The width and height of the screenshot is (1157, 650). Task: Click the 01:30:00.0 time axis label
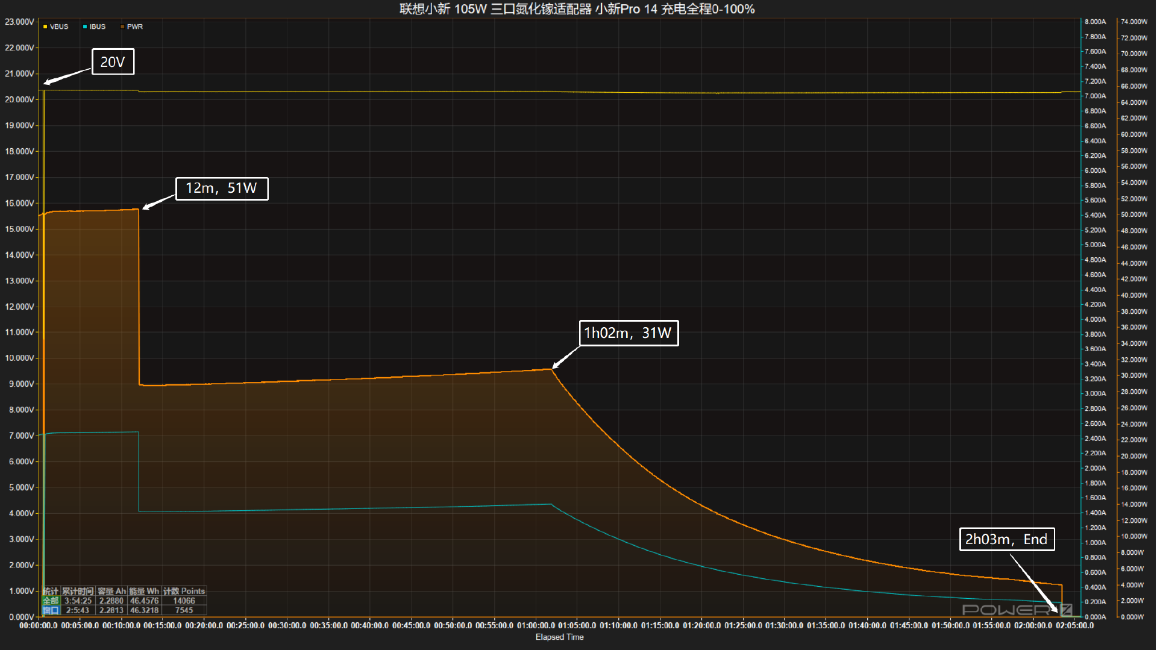[785, 625]
